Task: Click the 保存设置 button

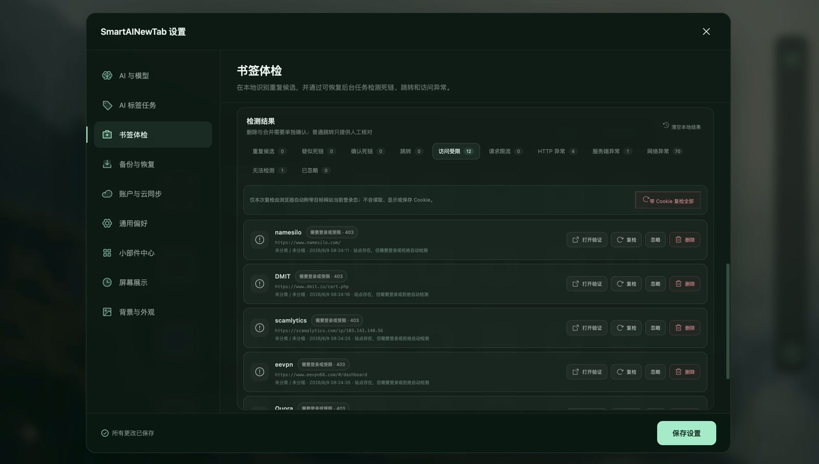Action: point(686,433)
